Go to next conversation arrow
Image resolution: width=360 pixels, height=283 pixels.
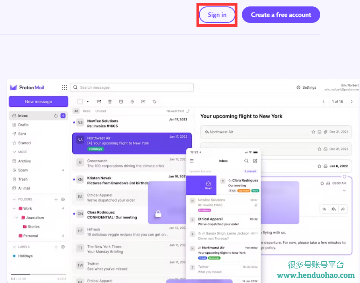[x=352, y=102]
